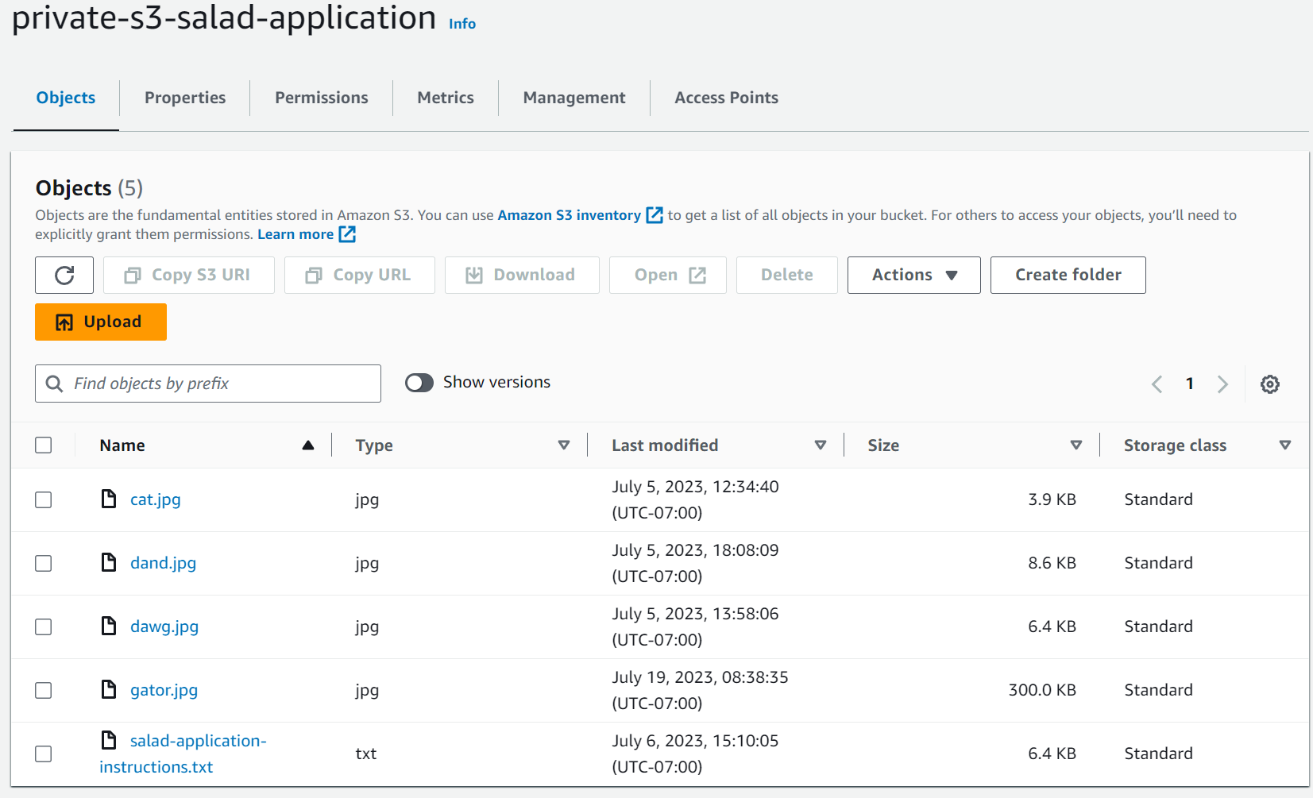Tick the dawg.jpg row checkbox
Screen dimensions: 1313x798
coord(44,626)
